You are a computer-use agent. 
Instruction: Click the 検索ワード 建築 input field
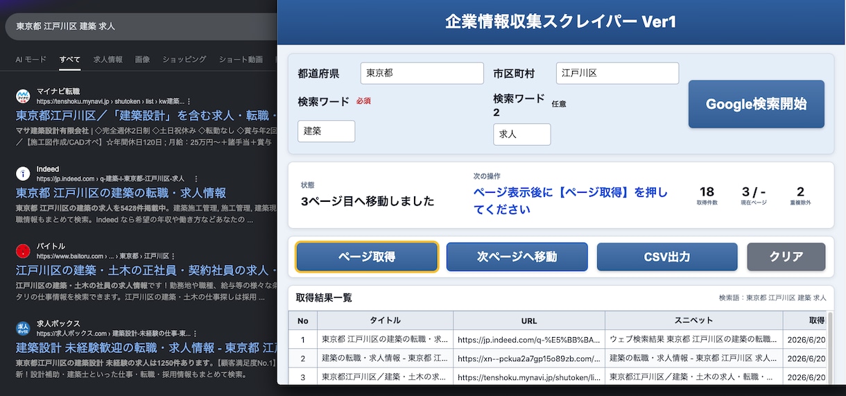pyautogui.click(x=326, y=131)
